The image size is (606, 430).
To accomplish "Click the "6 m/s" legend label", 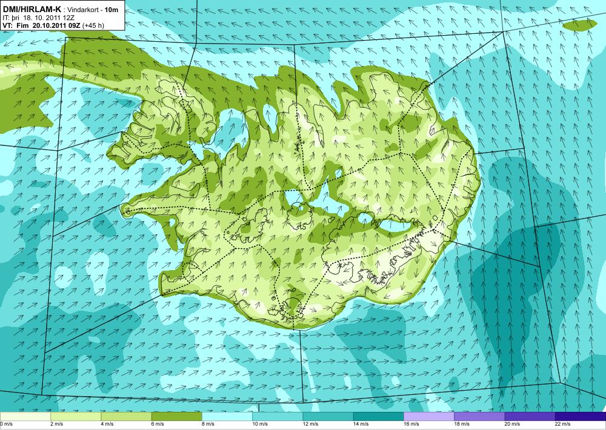I will 158,424.
